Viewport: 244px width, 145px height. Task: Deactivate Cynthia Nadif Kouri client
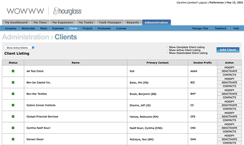click(x=229, y=128)
